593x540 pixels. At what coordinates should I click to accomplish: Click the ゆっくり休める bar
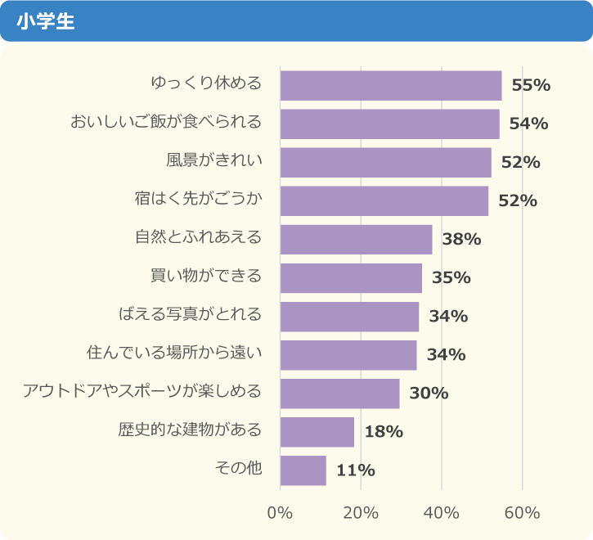pyautogui.click(x=390, y=85)
